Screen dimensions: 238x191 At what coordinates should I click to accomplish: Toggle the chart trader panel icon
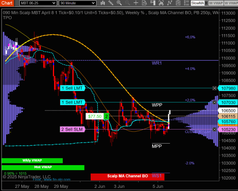(153, 3)
